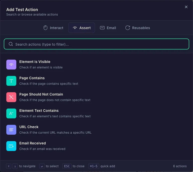
Task: Click the enter key select hint
Action: point(42,166)
